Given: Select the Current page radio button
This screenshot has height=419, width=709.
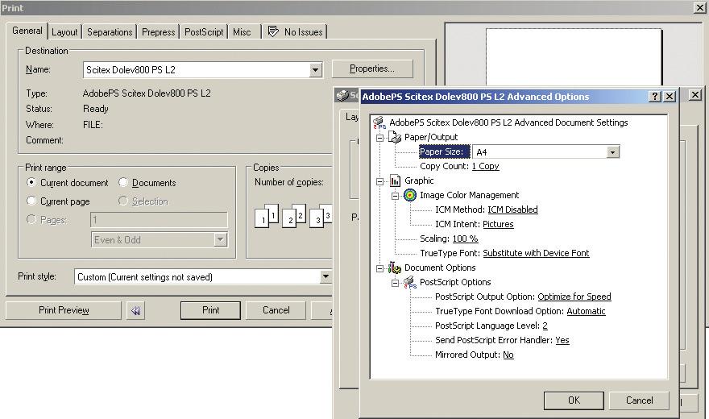Looking at the screenshot, I should pyautogui.click(x=31, y=201).
